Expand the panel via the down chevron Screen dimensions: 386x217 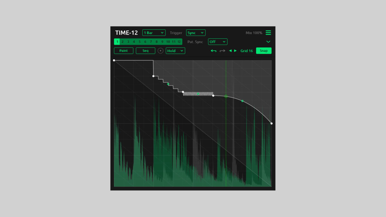click(x=268, y=42)
